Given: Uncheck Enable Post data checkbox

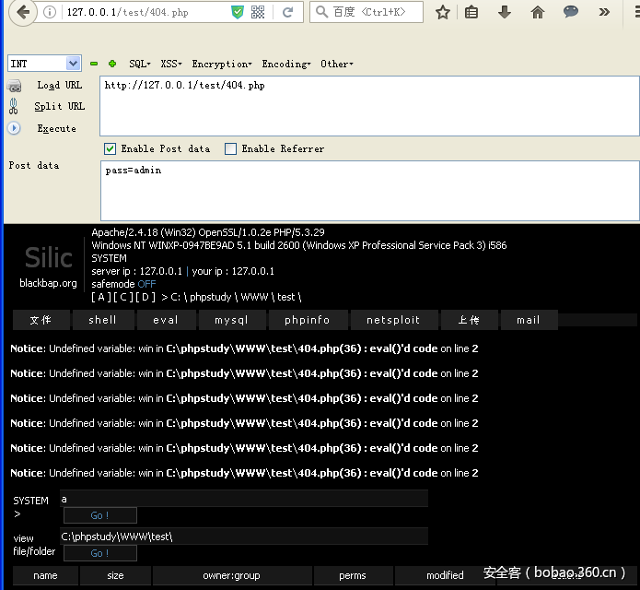Looking at the screenshot, I should click(111, 148).
